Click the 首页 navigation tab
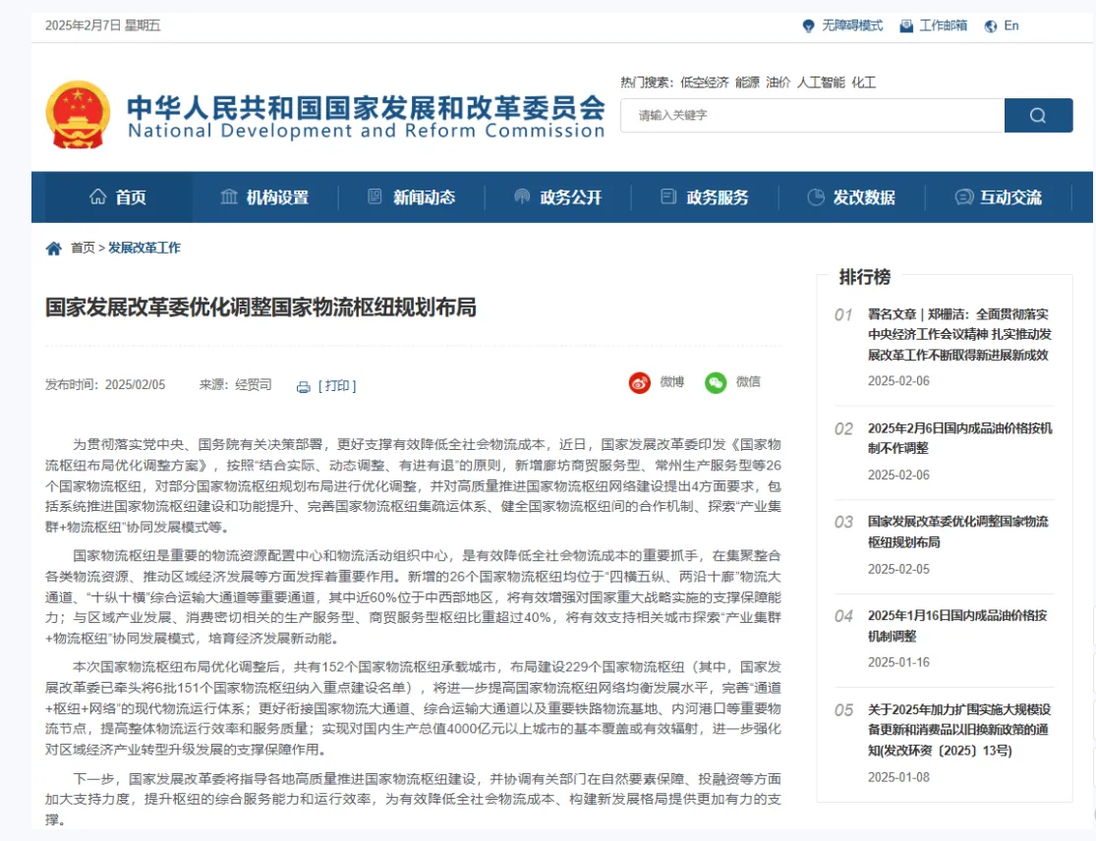This screenshot has height=841, width=1096. coord(118,197)
